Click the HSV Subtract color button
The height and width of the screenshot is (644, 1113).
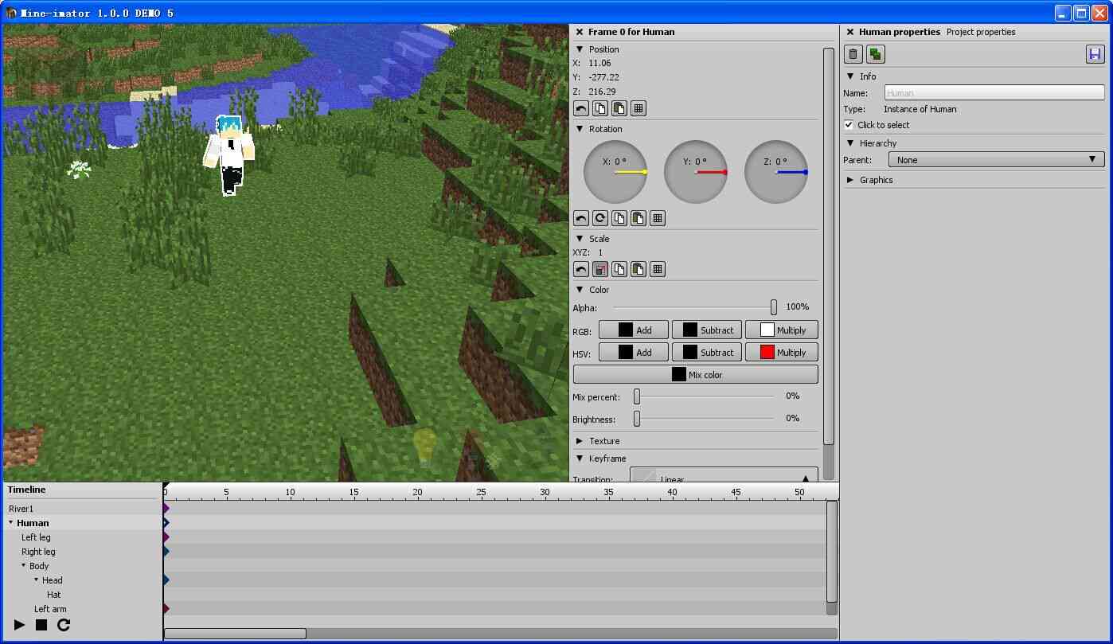tap(707, 353)
